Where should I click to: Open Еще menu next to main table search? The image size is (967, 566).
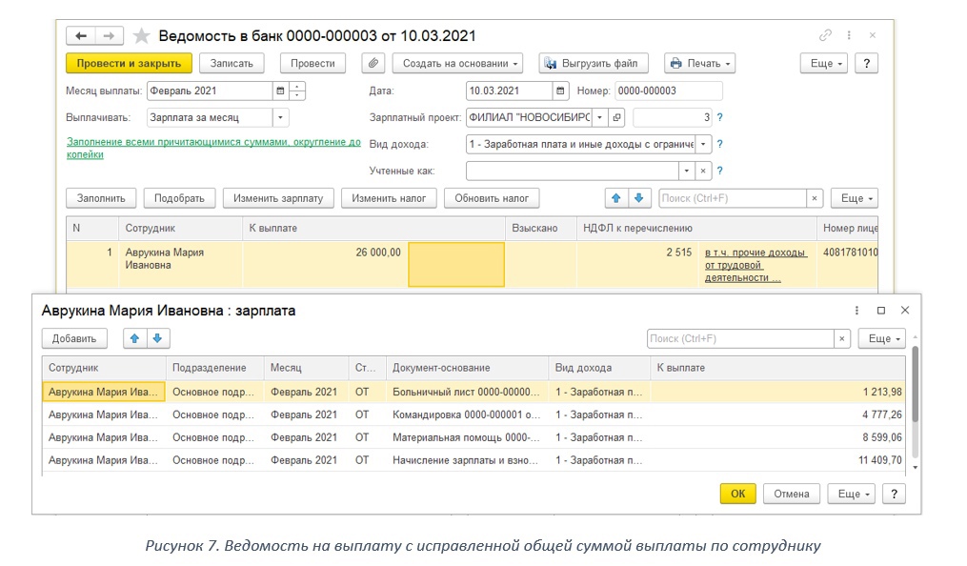coord(855,198)
